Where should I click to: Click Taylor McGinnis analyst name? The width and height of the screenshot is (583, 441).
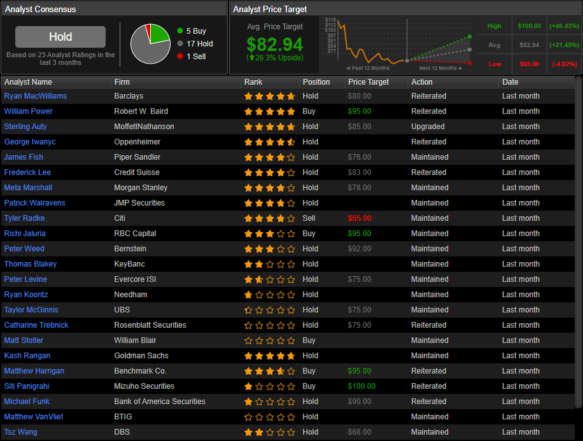click(x=31, y=309)
